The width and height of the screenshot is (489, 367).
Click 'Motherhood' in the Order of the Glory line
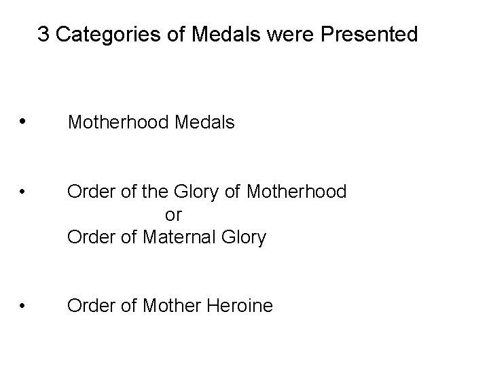pyautogui.click(x=297, y=192)
